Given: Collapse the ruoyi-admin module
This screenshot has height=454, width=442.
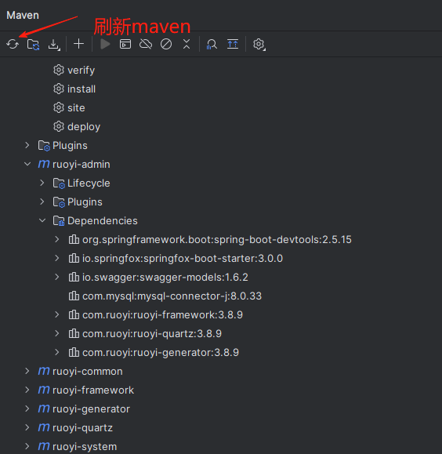Looking at the screenshot, I should click(27, 164).
